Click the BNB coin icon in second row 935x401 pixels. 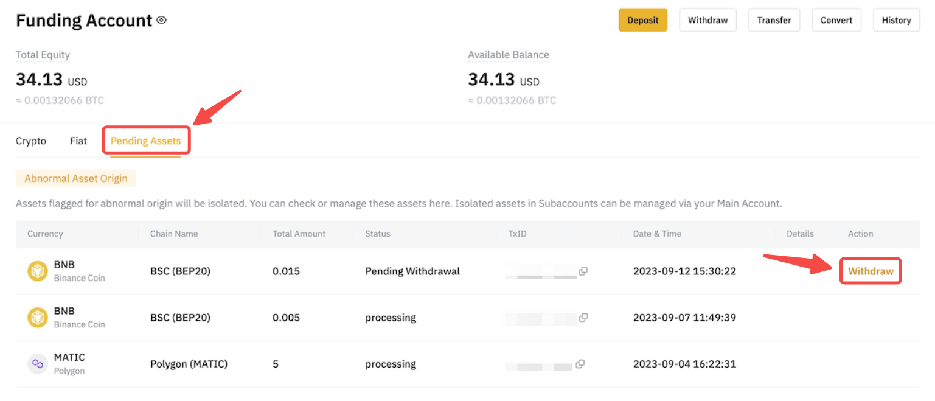click(38, 318)
